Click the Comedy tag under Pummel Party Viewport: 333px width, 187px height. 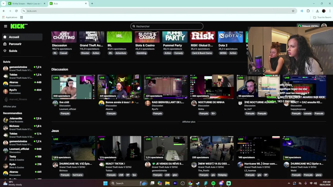tap(178, 53)
